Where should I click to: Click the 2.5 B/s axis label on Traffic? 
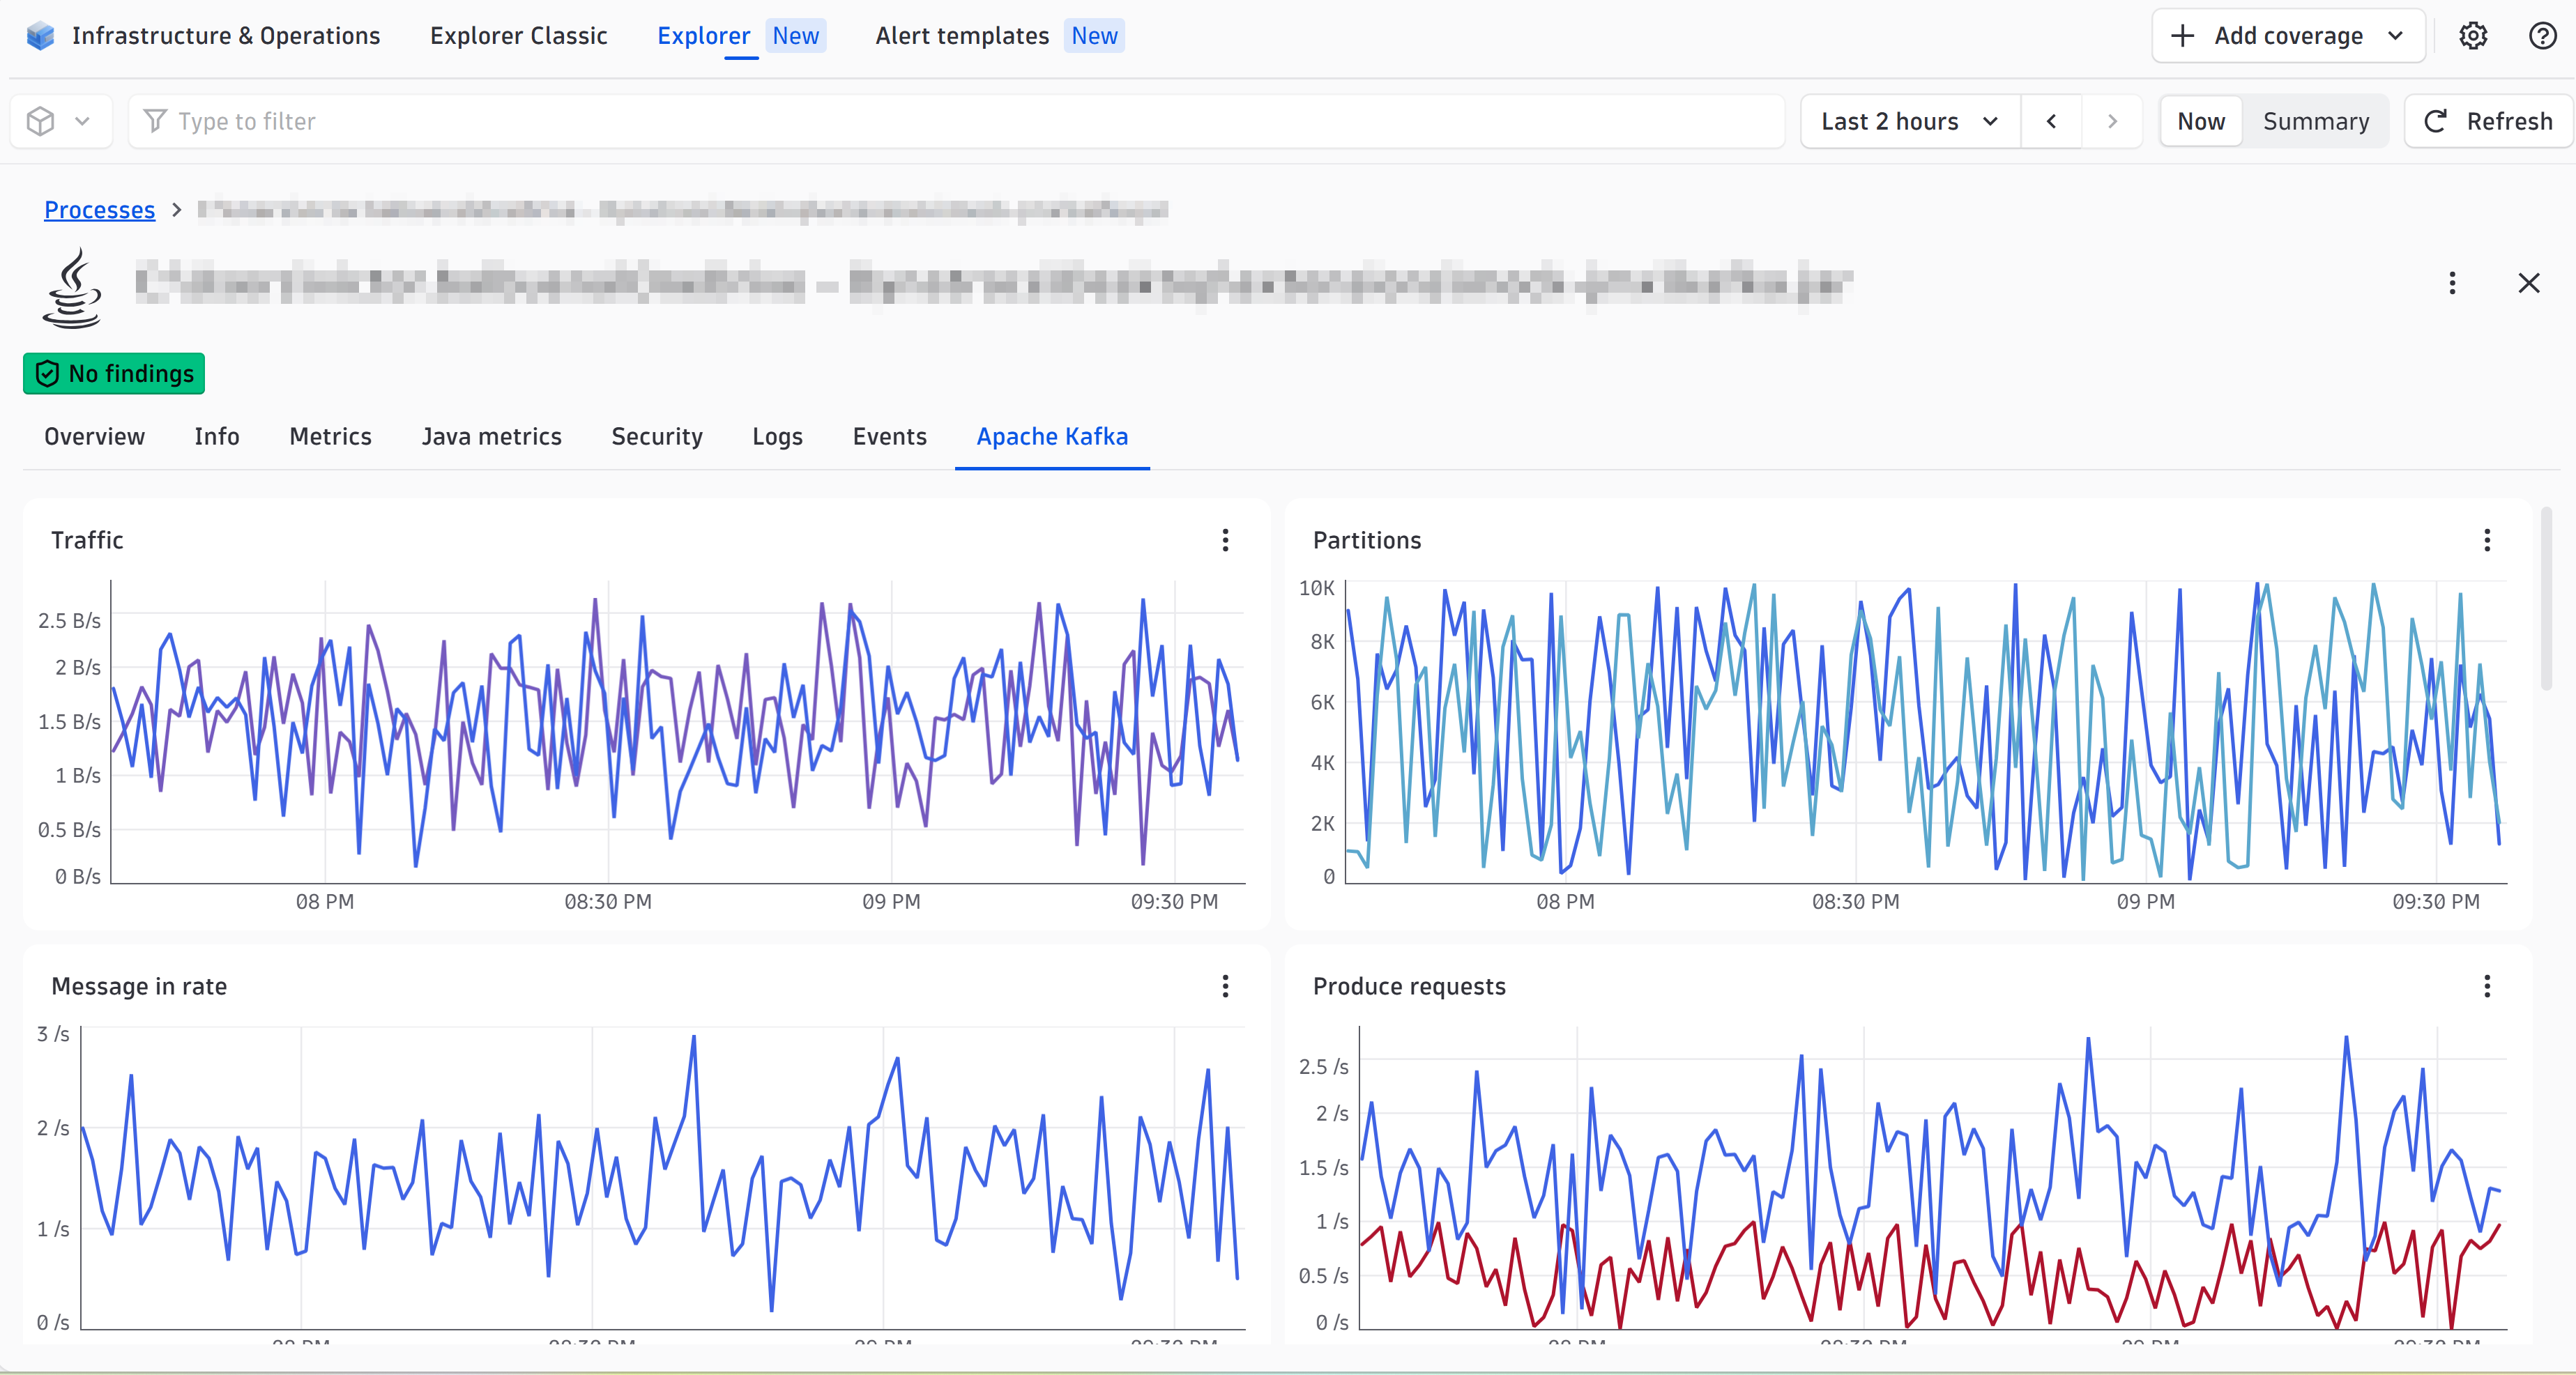click(x=69, y=620)
